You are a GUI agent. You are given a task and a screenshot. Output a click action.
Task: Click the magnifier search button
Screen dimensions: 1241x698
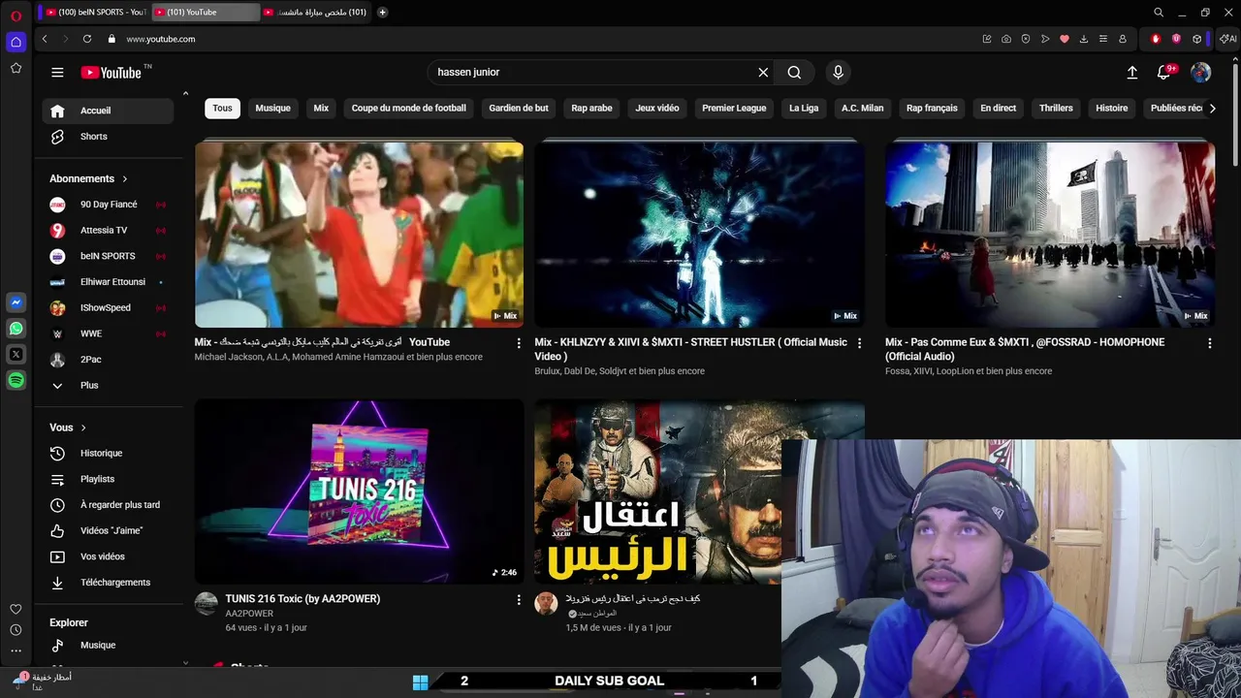point(794,72)
